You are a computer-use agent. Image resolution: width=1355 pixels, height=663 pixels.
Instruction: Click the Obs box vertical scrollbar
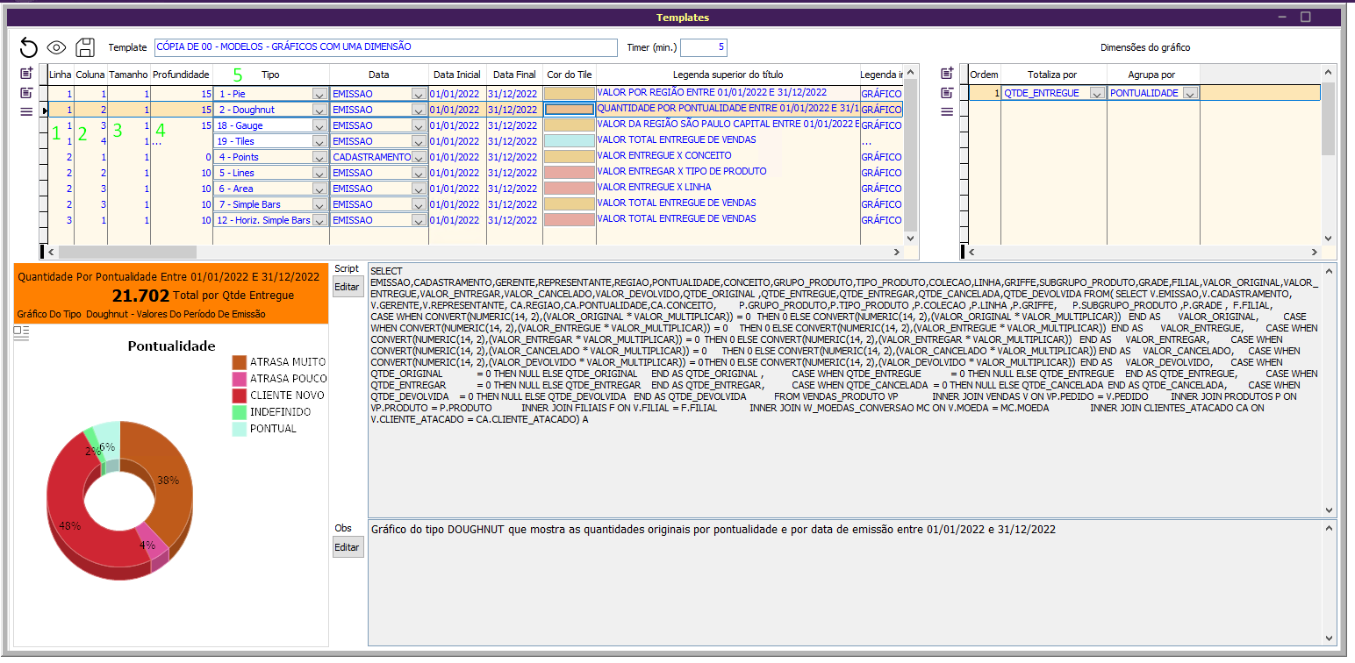pos(1330,583)
